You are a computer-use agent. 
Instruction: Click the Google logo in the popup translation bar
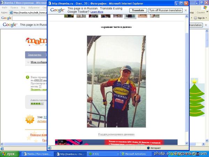[57, 10]
